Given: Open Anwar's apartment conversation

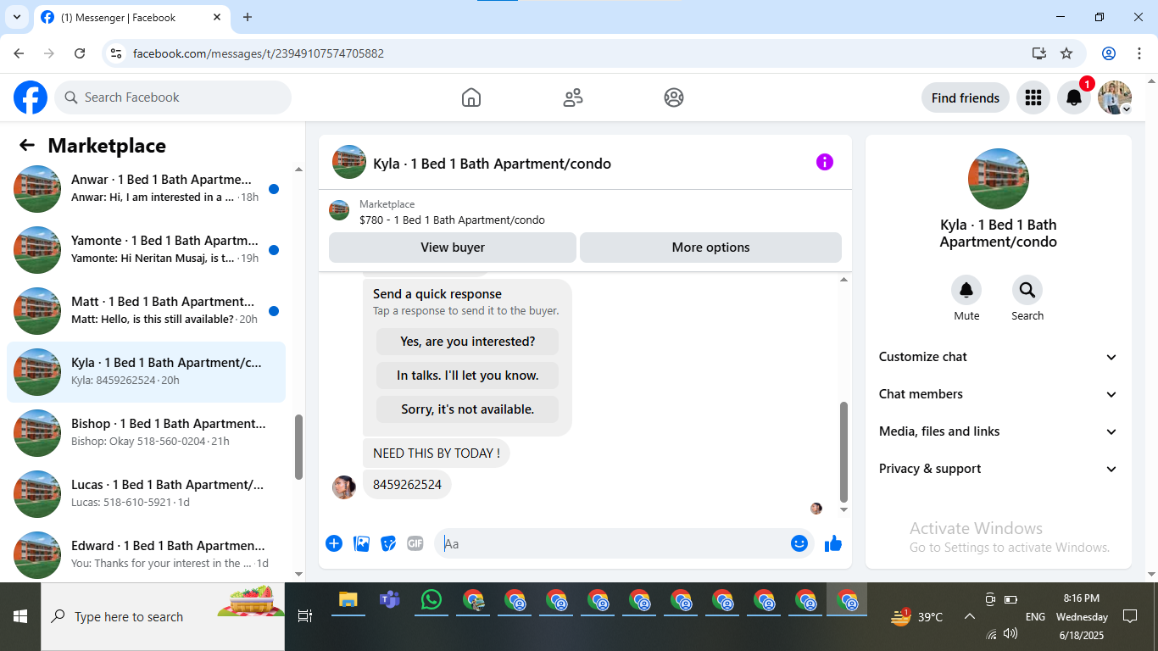Looking at the screenshot, I should point(146,189).
